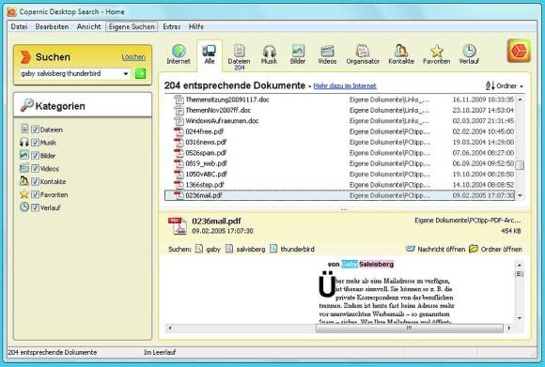Image resolution: width=545 pixels, height=367 pixels.
Task: Click the doc icon of Themensitzung20091117.doc
Action: point(179,99)
